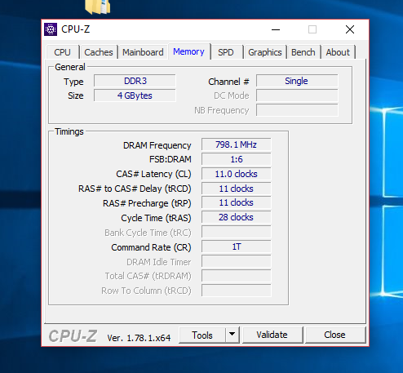The width and height of the screenshot is (403, 373).
Task: Click the empty Bank Cycle Time field
Action: tap(237, 232)
